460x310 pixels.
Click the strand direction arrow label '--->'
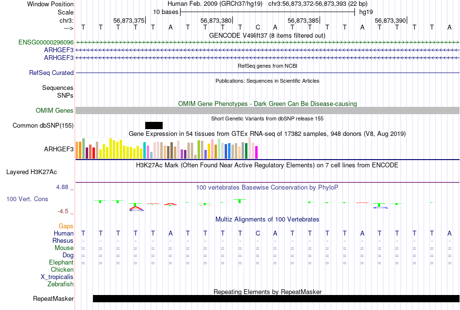coord(68,28)
